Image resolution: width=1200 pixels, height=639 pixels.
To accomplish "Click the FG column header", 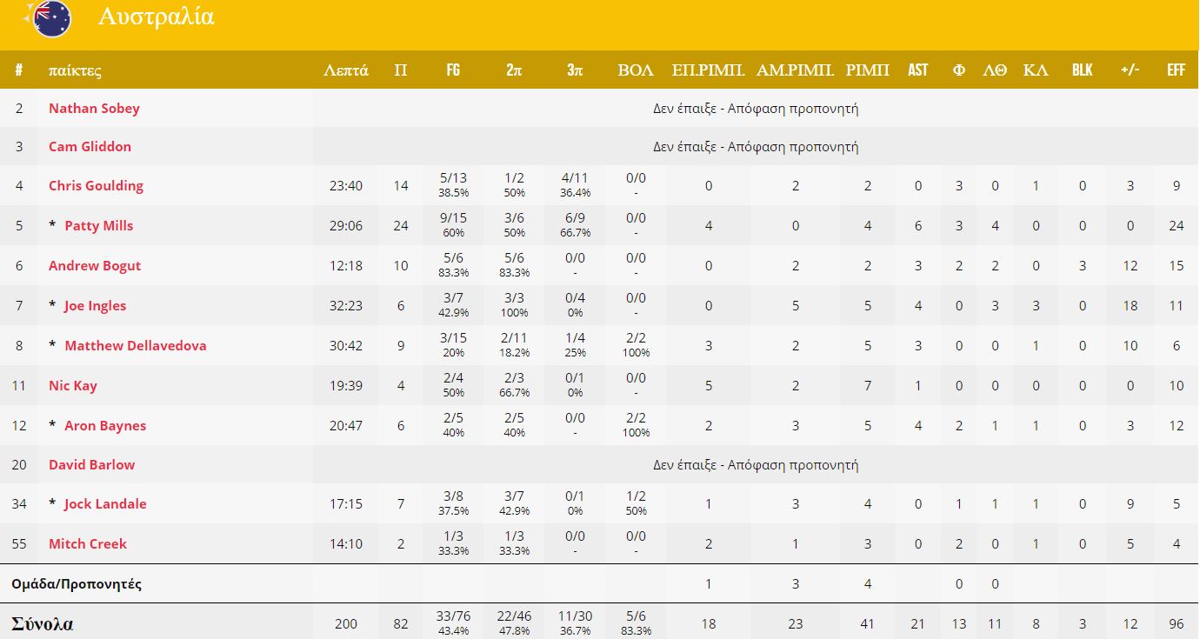I will pos(453,70).
